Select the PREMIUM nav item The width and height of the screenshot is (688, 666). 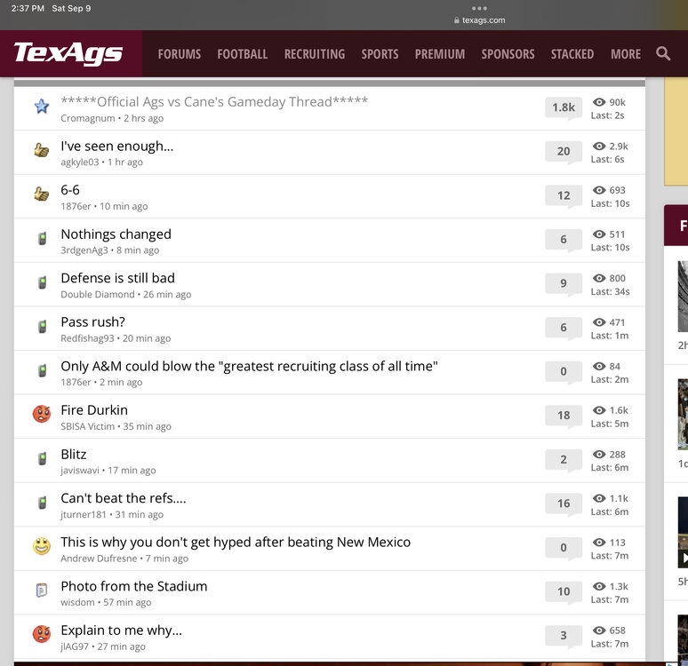click(x=440, y=54)
